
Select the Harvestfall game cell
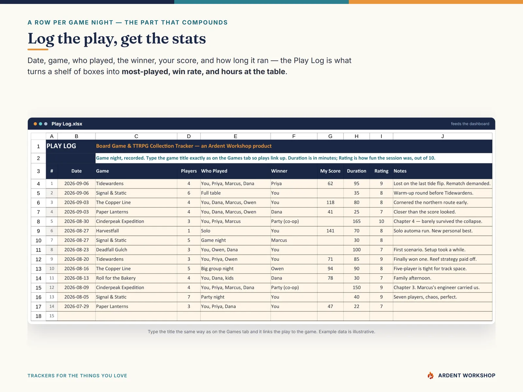136,231
